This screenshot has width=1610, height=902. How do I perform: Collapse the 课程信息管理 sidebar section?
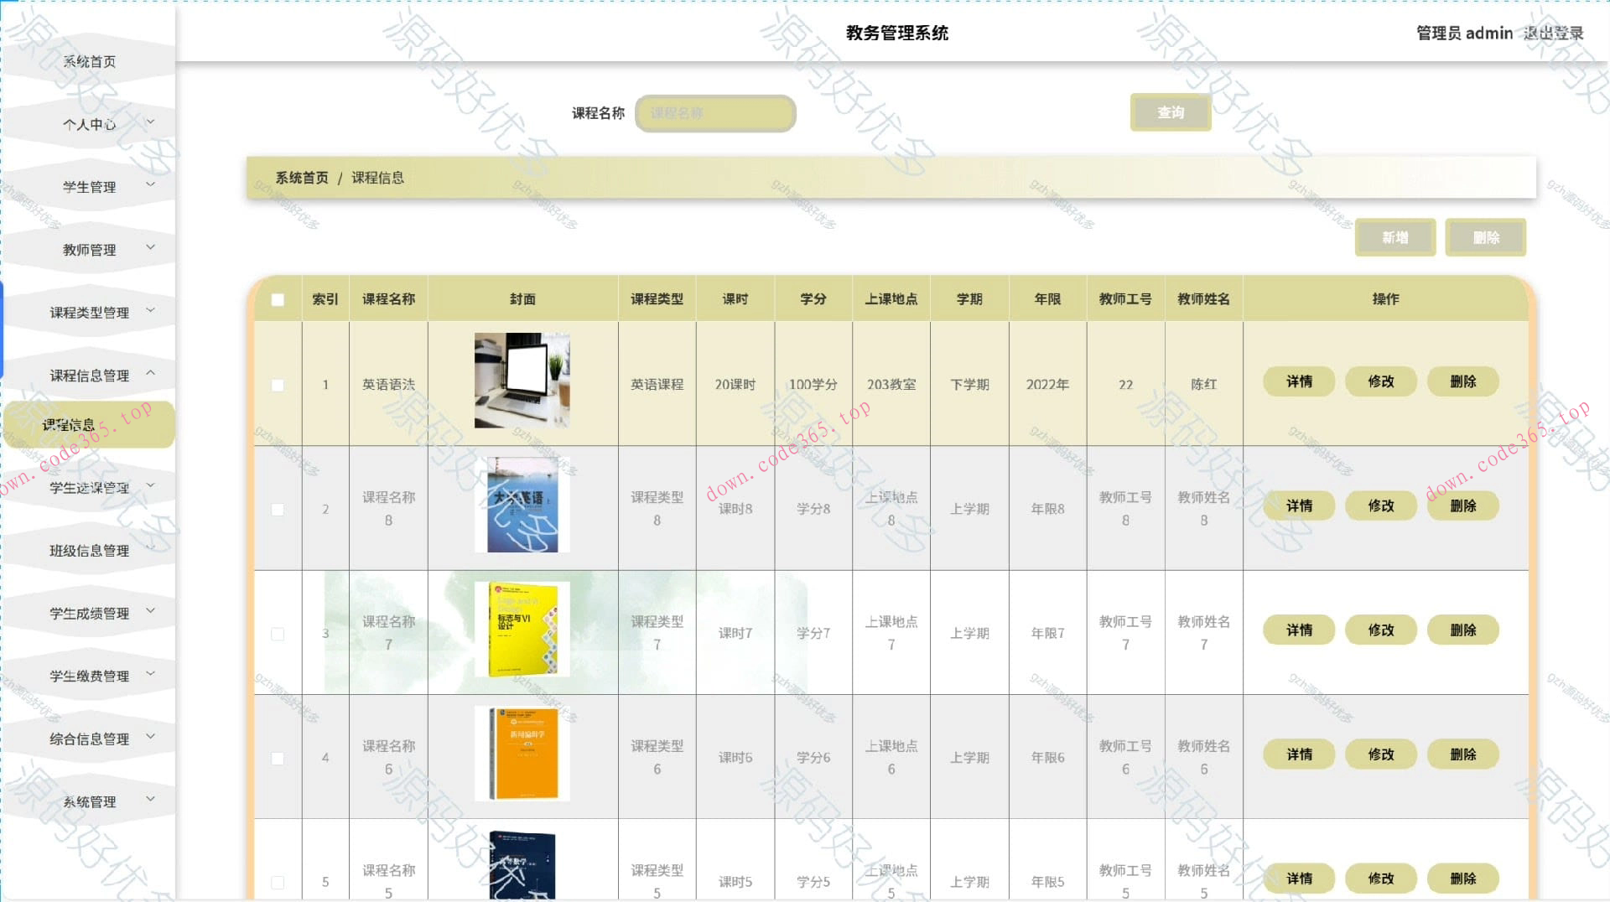[86, 374]
